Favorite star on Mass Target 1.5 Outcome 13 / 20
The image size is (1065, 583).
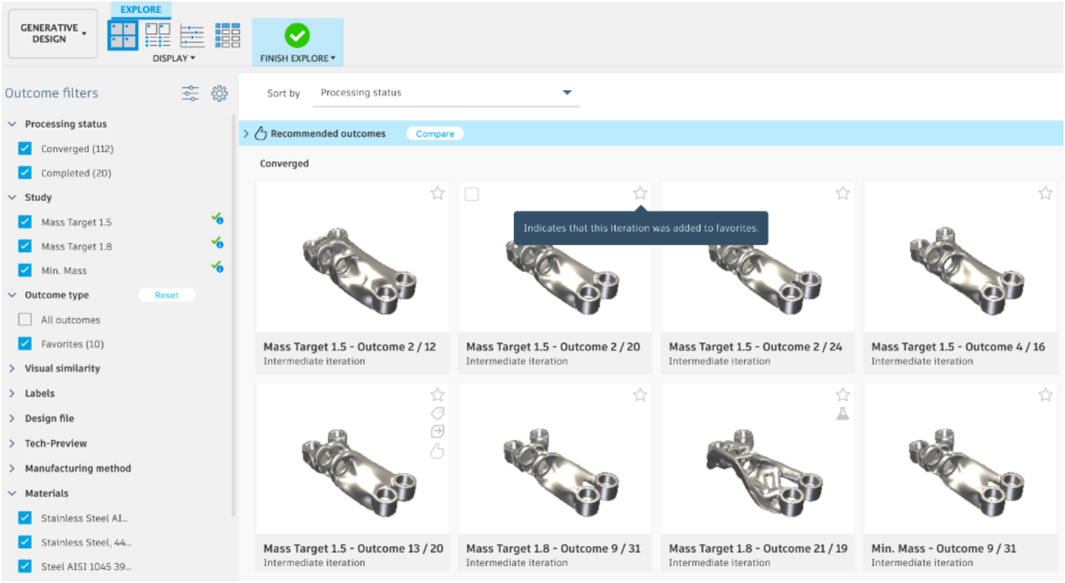437,395
